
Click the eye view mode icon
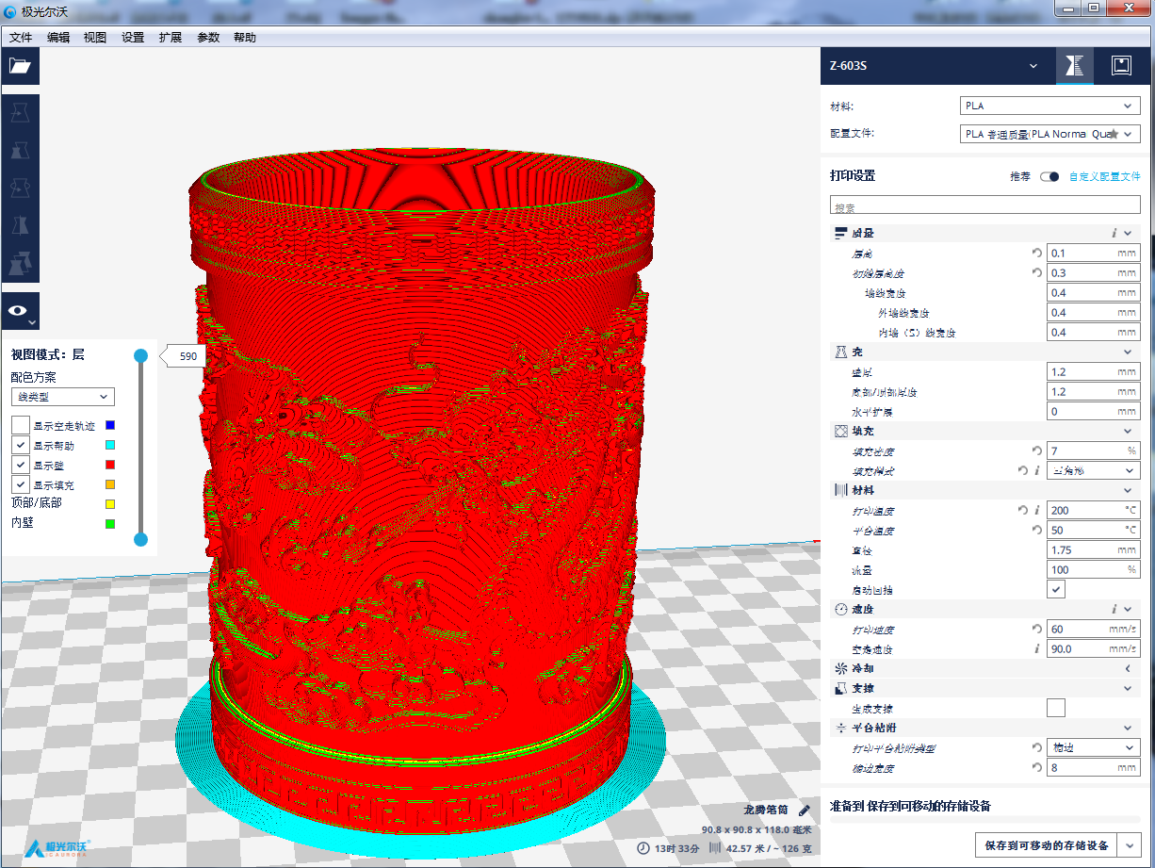pos(20,310)
